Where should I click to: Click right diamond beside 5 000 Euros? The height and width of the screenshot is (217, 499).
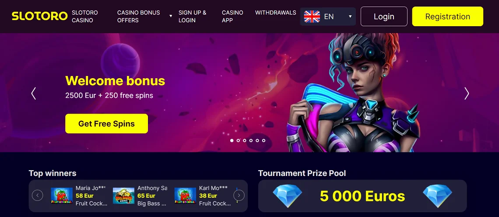tap(438, 196)
